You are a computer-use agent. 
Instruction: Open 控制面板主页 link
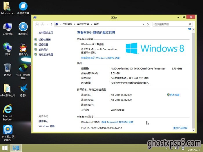pyautogui.click(x=46, y=32)
